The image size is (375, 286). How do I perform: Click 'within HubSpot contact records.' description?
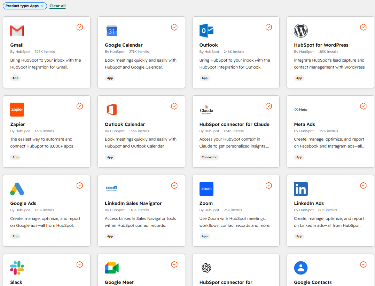135,225
